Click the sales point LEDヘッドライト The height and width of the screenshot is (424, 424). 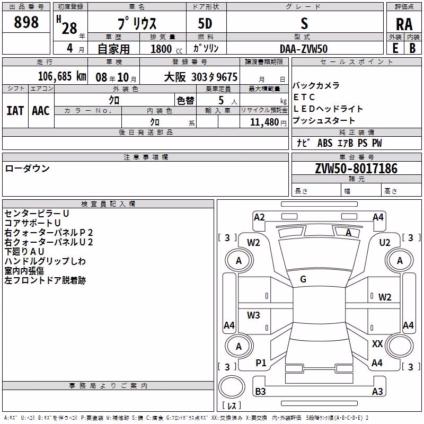click(328, 109)
